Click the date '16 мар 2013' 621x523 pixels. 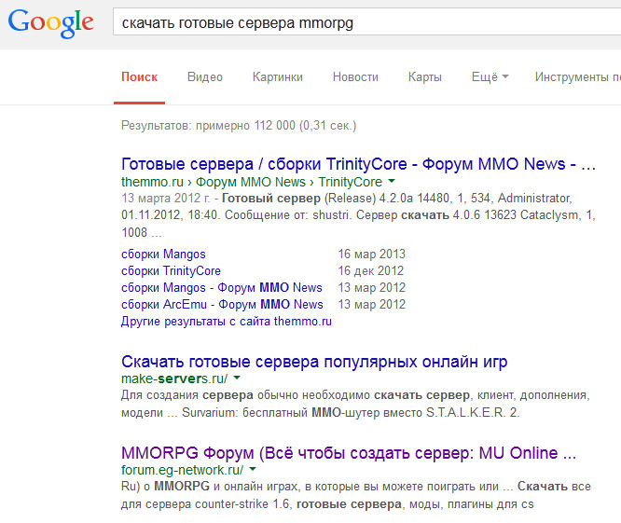[371, 254]
